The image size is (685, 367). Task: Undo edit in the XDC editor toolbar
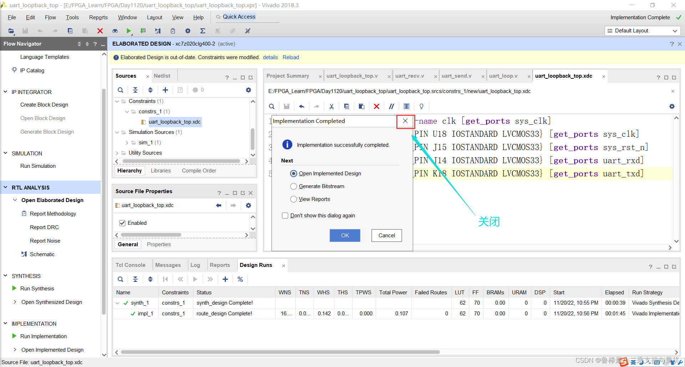tap(301, 106)
